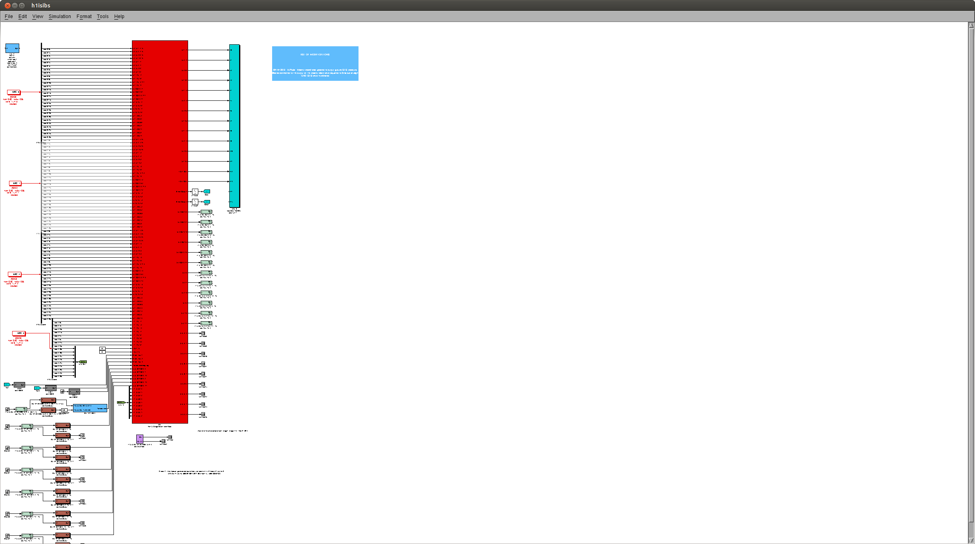Image resolution: width=975 pixels, height=544 pixels.
Task: Select the purple block below red subsystem
Action: click(140, 438)
